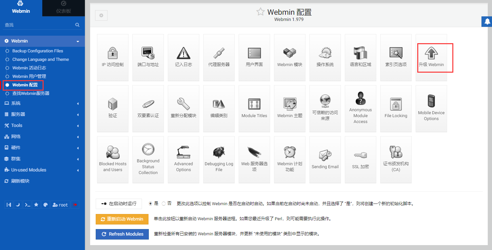Open 查找Webmin服务器 menu item
Viewport: 492px width, 250px height.
click(x=31, y=94)
